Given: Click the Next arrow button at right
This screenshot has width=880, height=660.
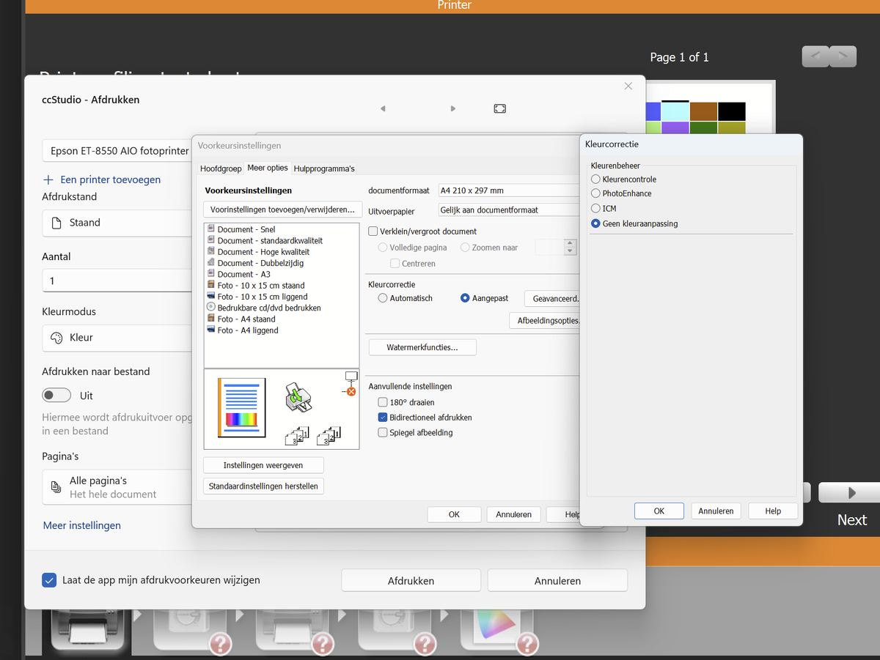Looking at the screenshot, I should (x=851, y=493).
